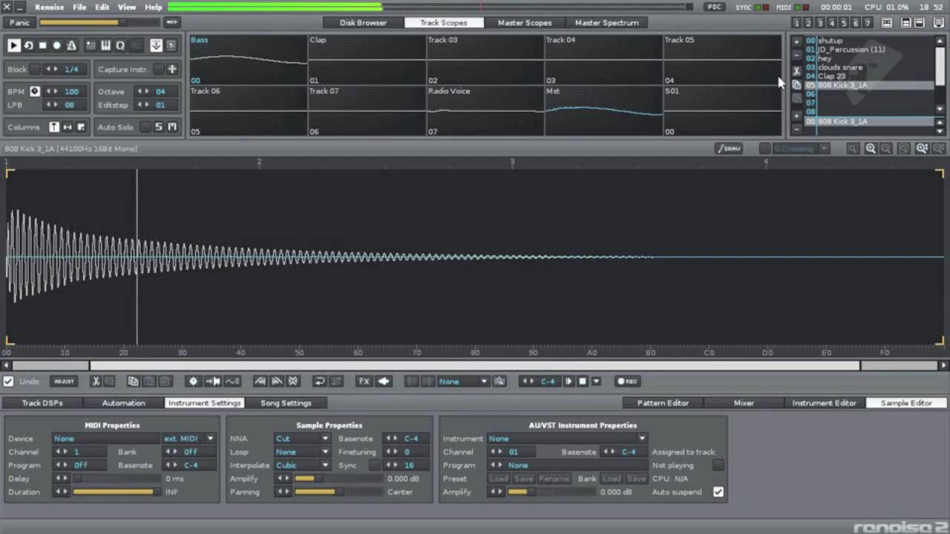
Task: Remove instrument with upper minus button
Action: tap(796, 54)
